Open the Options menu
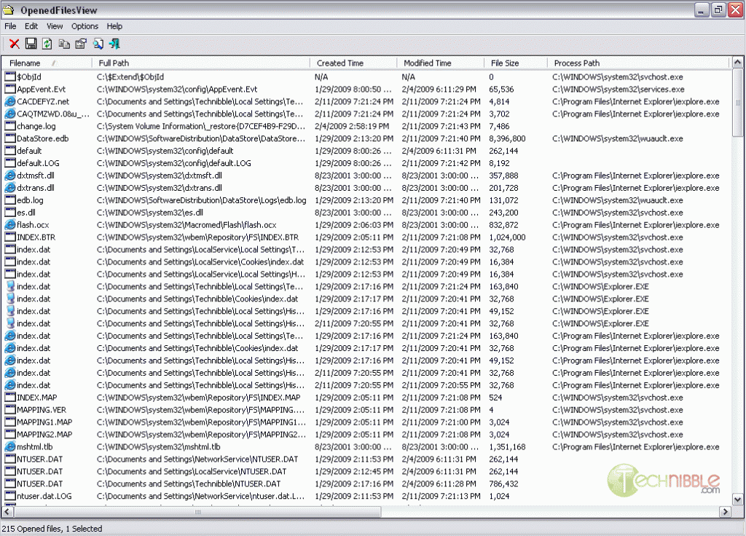 click(85, 25)
